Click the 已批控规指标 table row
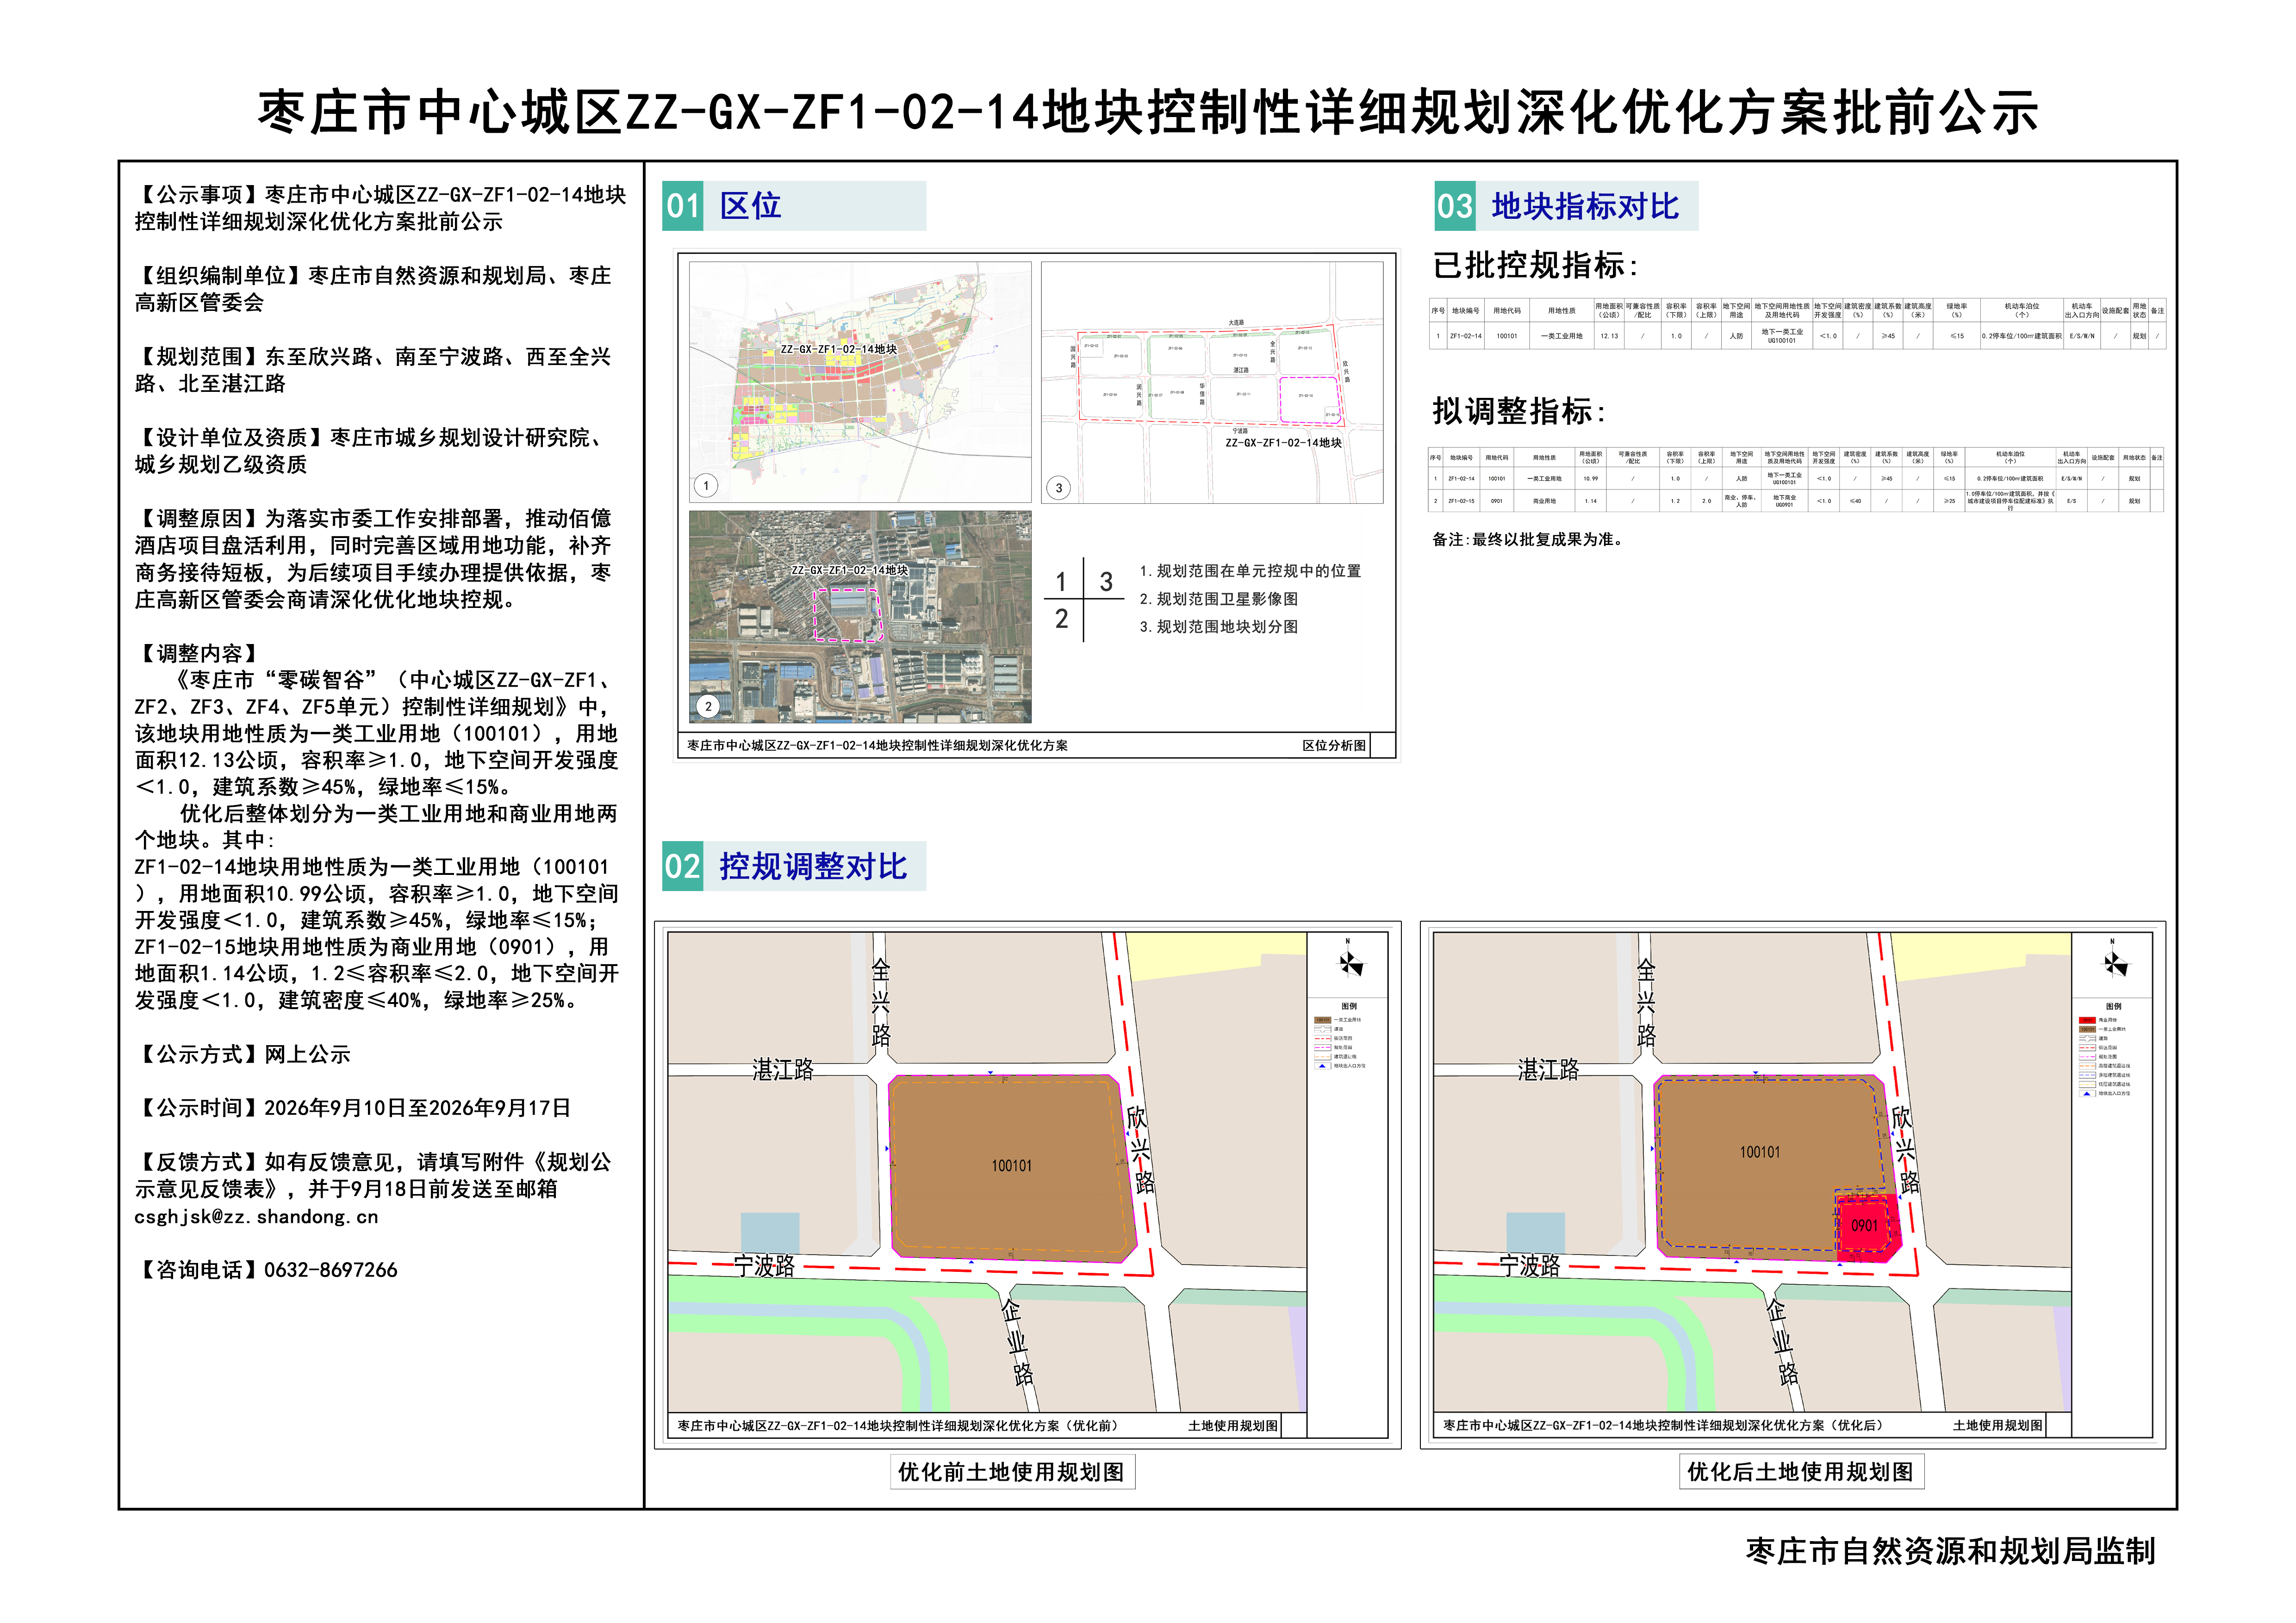2296x1623 pixels. [x=1797, y=336]
